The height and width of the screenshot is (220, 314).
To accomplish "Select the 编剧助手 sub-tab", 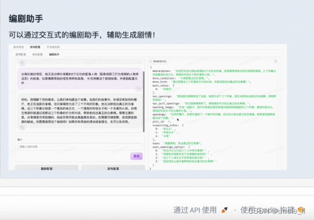I will [54, 55].
